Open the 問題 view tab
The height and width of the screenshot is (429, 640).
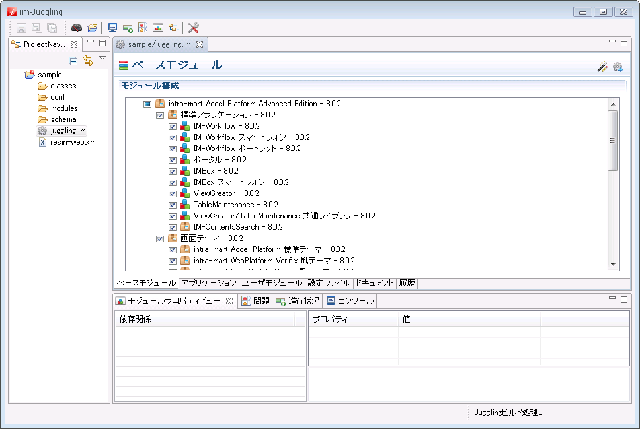[255, 301]
